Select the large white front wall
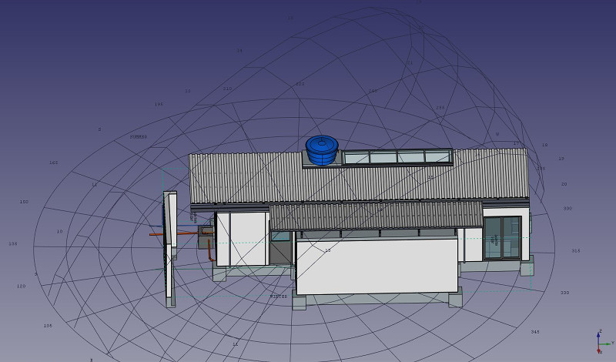 [377, 266]
